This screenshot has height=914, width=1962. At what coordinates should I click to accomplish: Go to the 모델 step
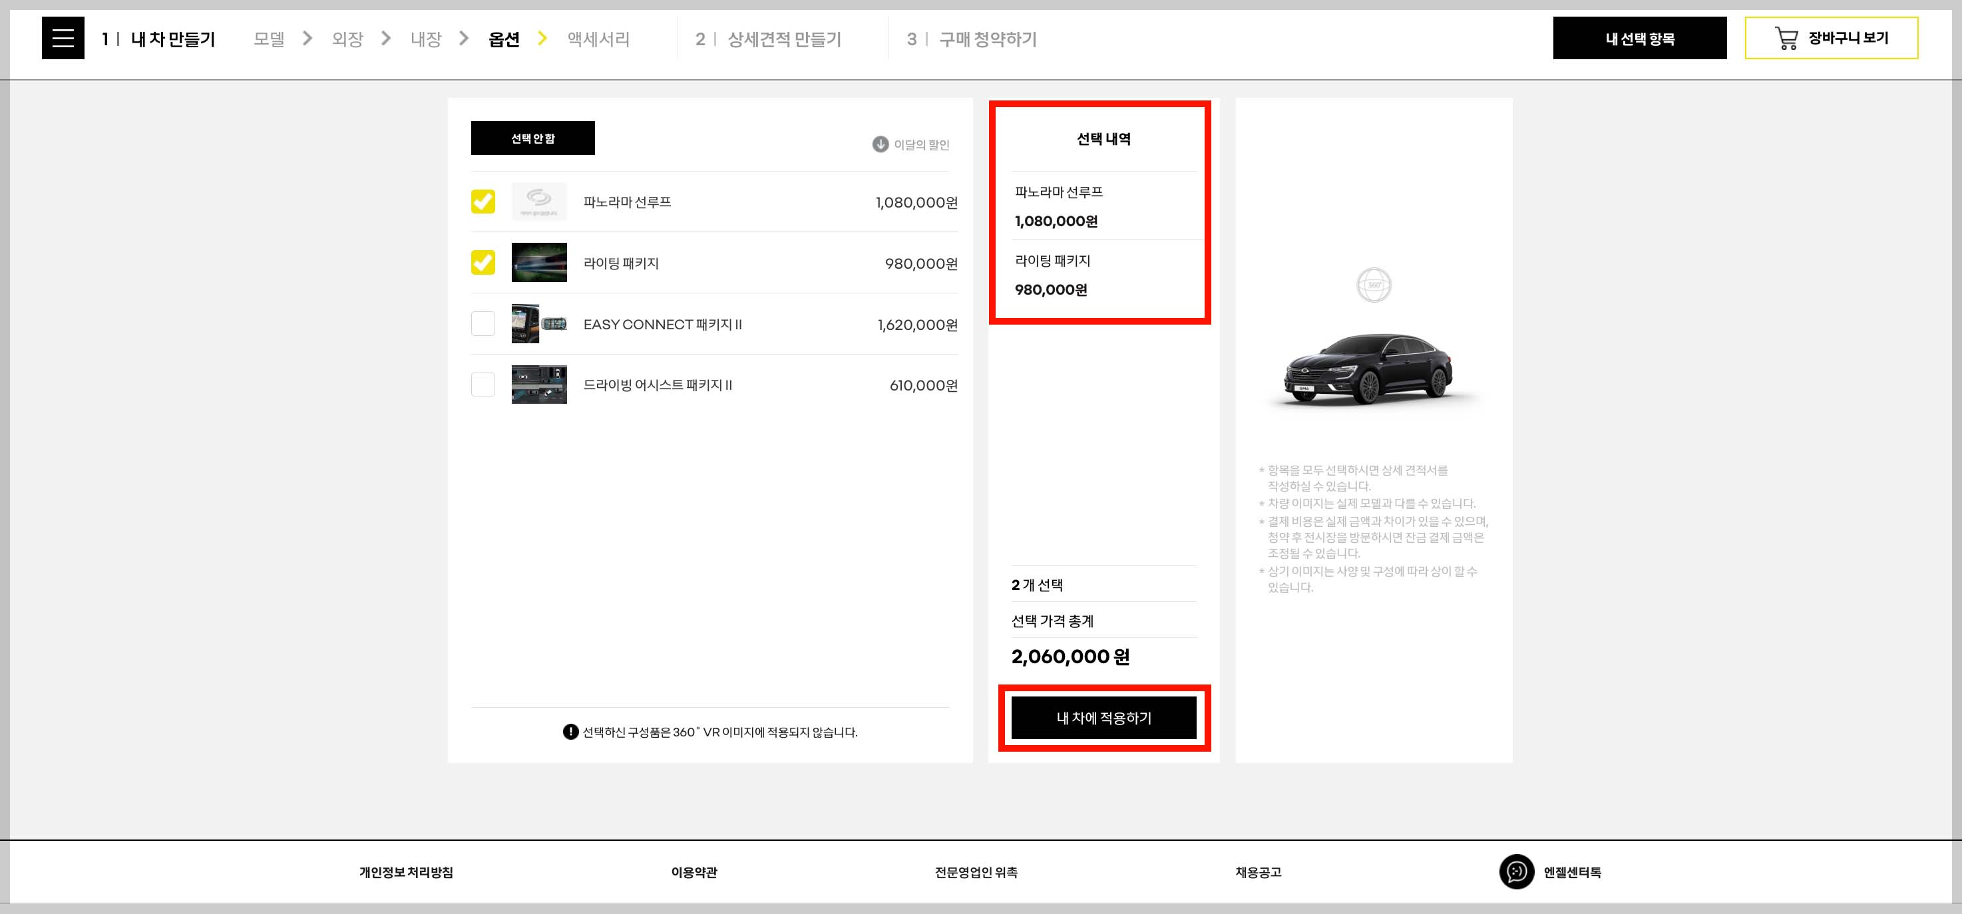coord(268,39)
